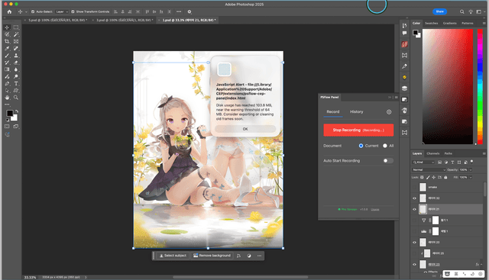
Task: Click lock image pixels brush icon
Action: [428, 177]
